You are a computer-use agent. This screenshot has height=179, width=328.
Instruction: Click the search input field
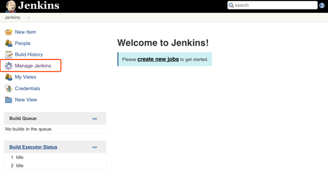272,5
